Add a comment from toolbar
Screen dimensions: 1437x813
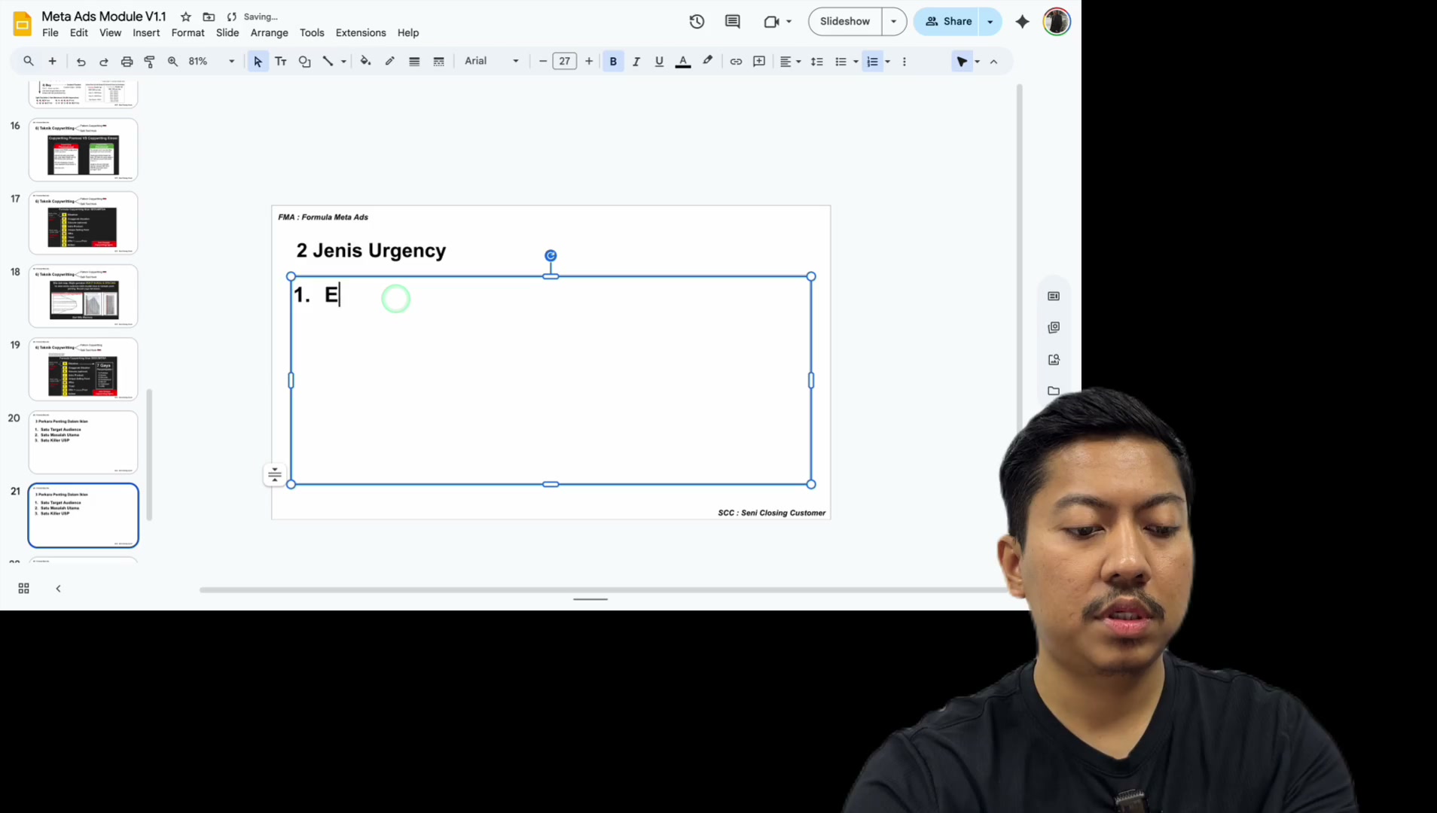pyautogui.click(x=759, y=62)
